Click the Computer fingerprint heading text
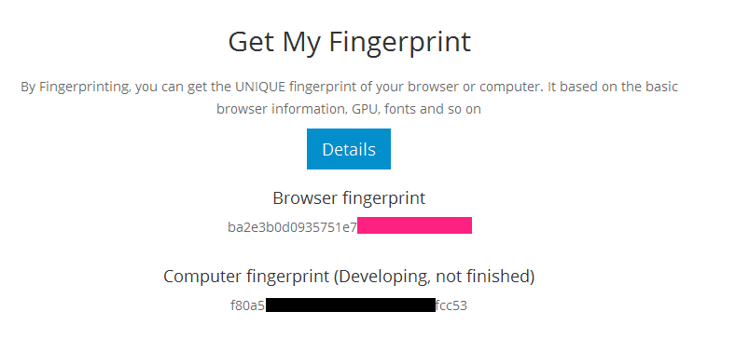749x339 pixels. click(x=349, y=276)
